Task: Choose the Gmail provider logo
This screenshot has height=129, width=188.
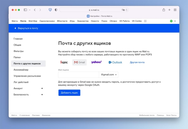Action: pyautogui.click(x=80, y=62)
